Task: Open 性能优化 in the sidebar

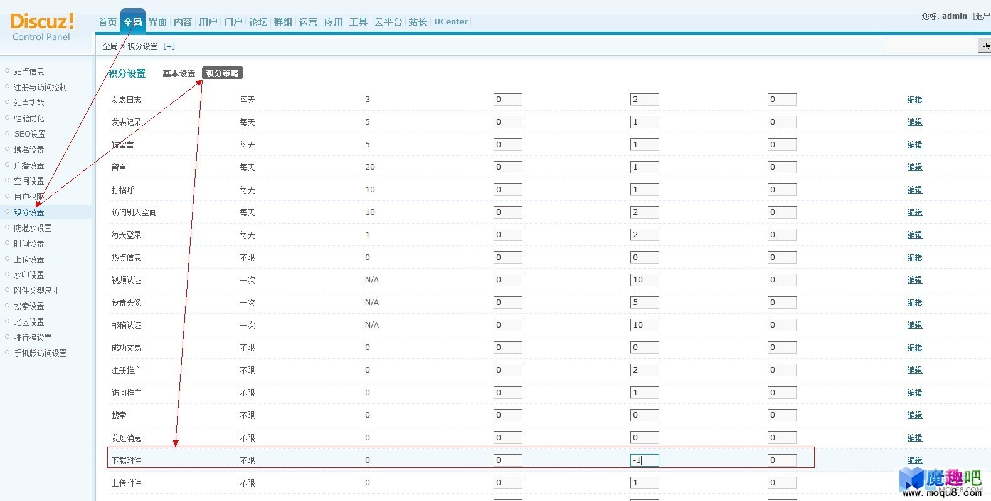Action: [29, 118]
